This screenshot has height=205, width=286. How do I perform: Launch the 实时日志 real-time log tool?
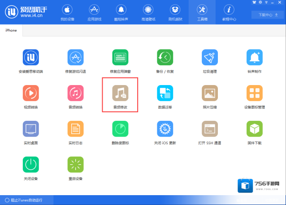coord(76,129)
